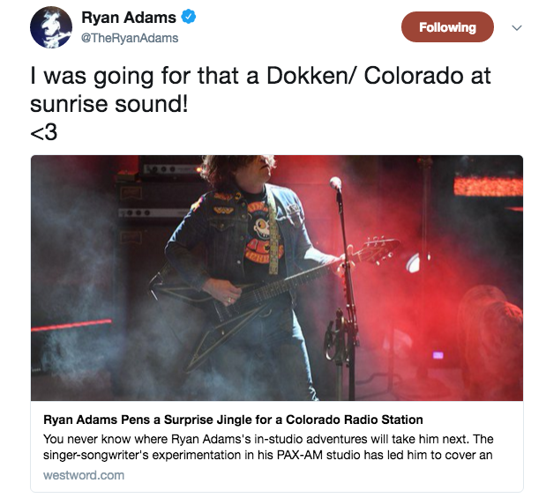Click the microphone in the photo

click(336, 183)
